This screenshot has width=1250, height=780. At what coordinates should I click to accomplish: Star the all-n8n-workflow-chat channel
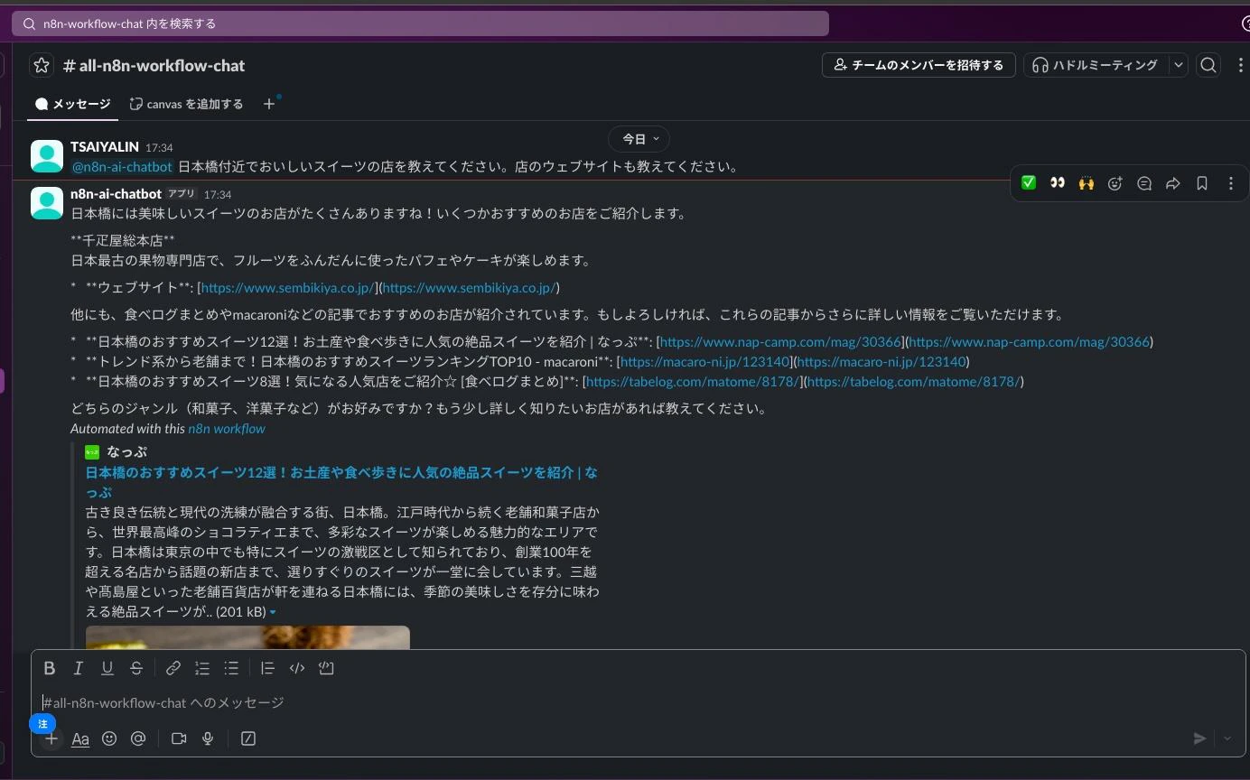[x=42, y=66]
